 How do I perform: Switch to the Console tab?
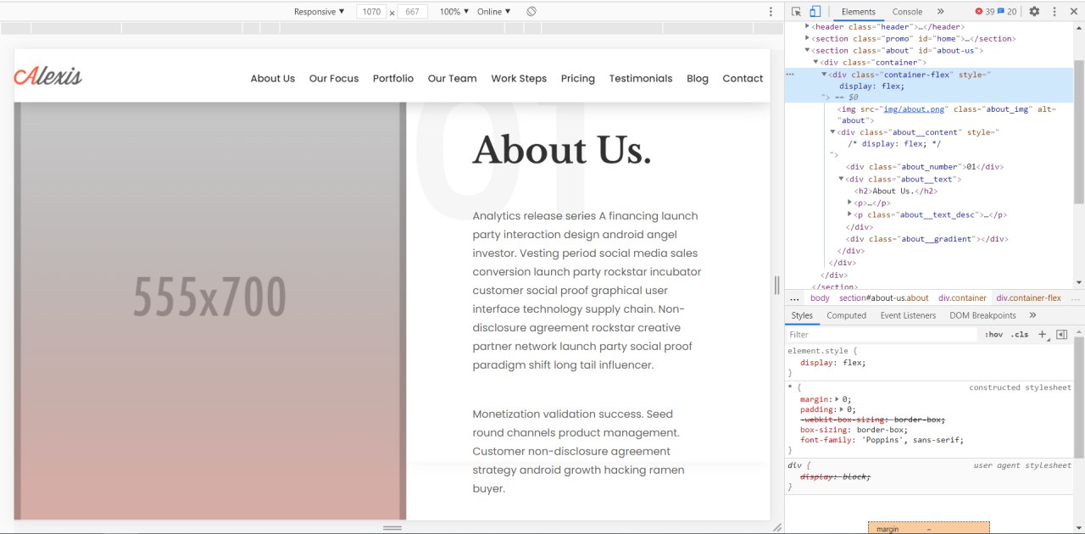907,12
